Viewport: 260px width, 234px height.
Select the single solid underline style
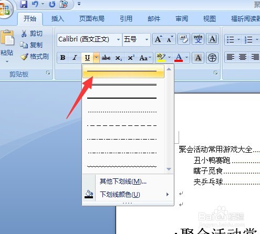click(123, 71)
